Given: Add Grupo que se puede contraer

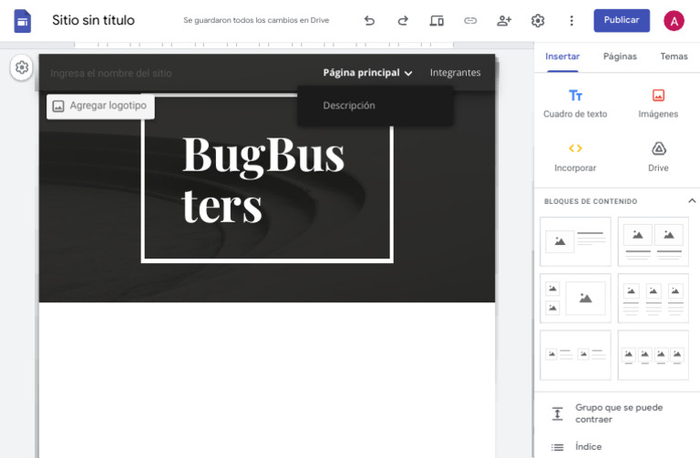Looking at the screenshot, I should coord(616,413).
